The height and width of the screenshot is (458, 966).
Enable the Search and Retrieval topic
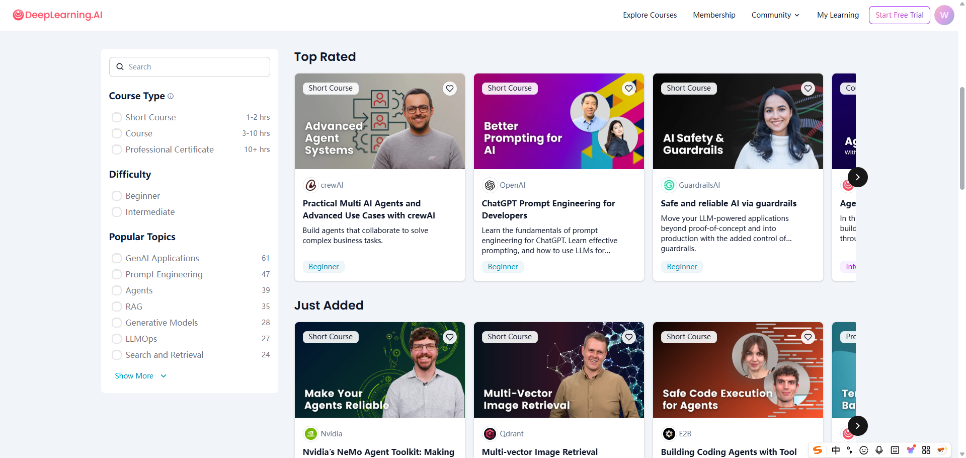pos(117,355)
